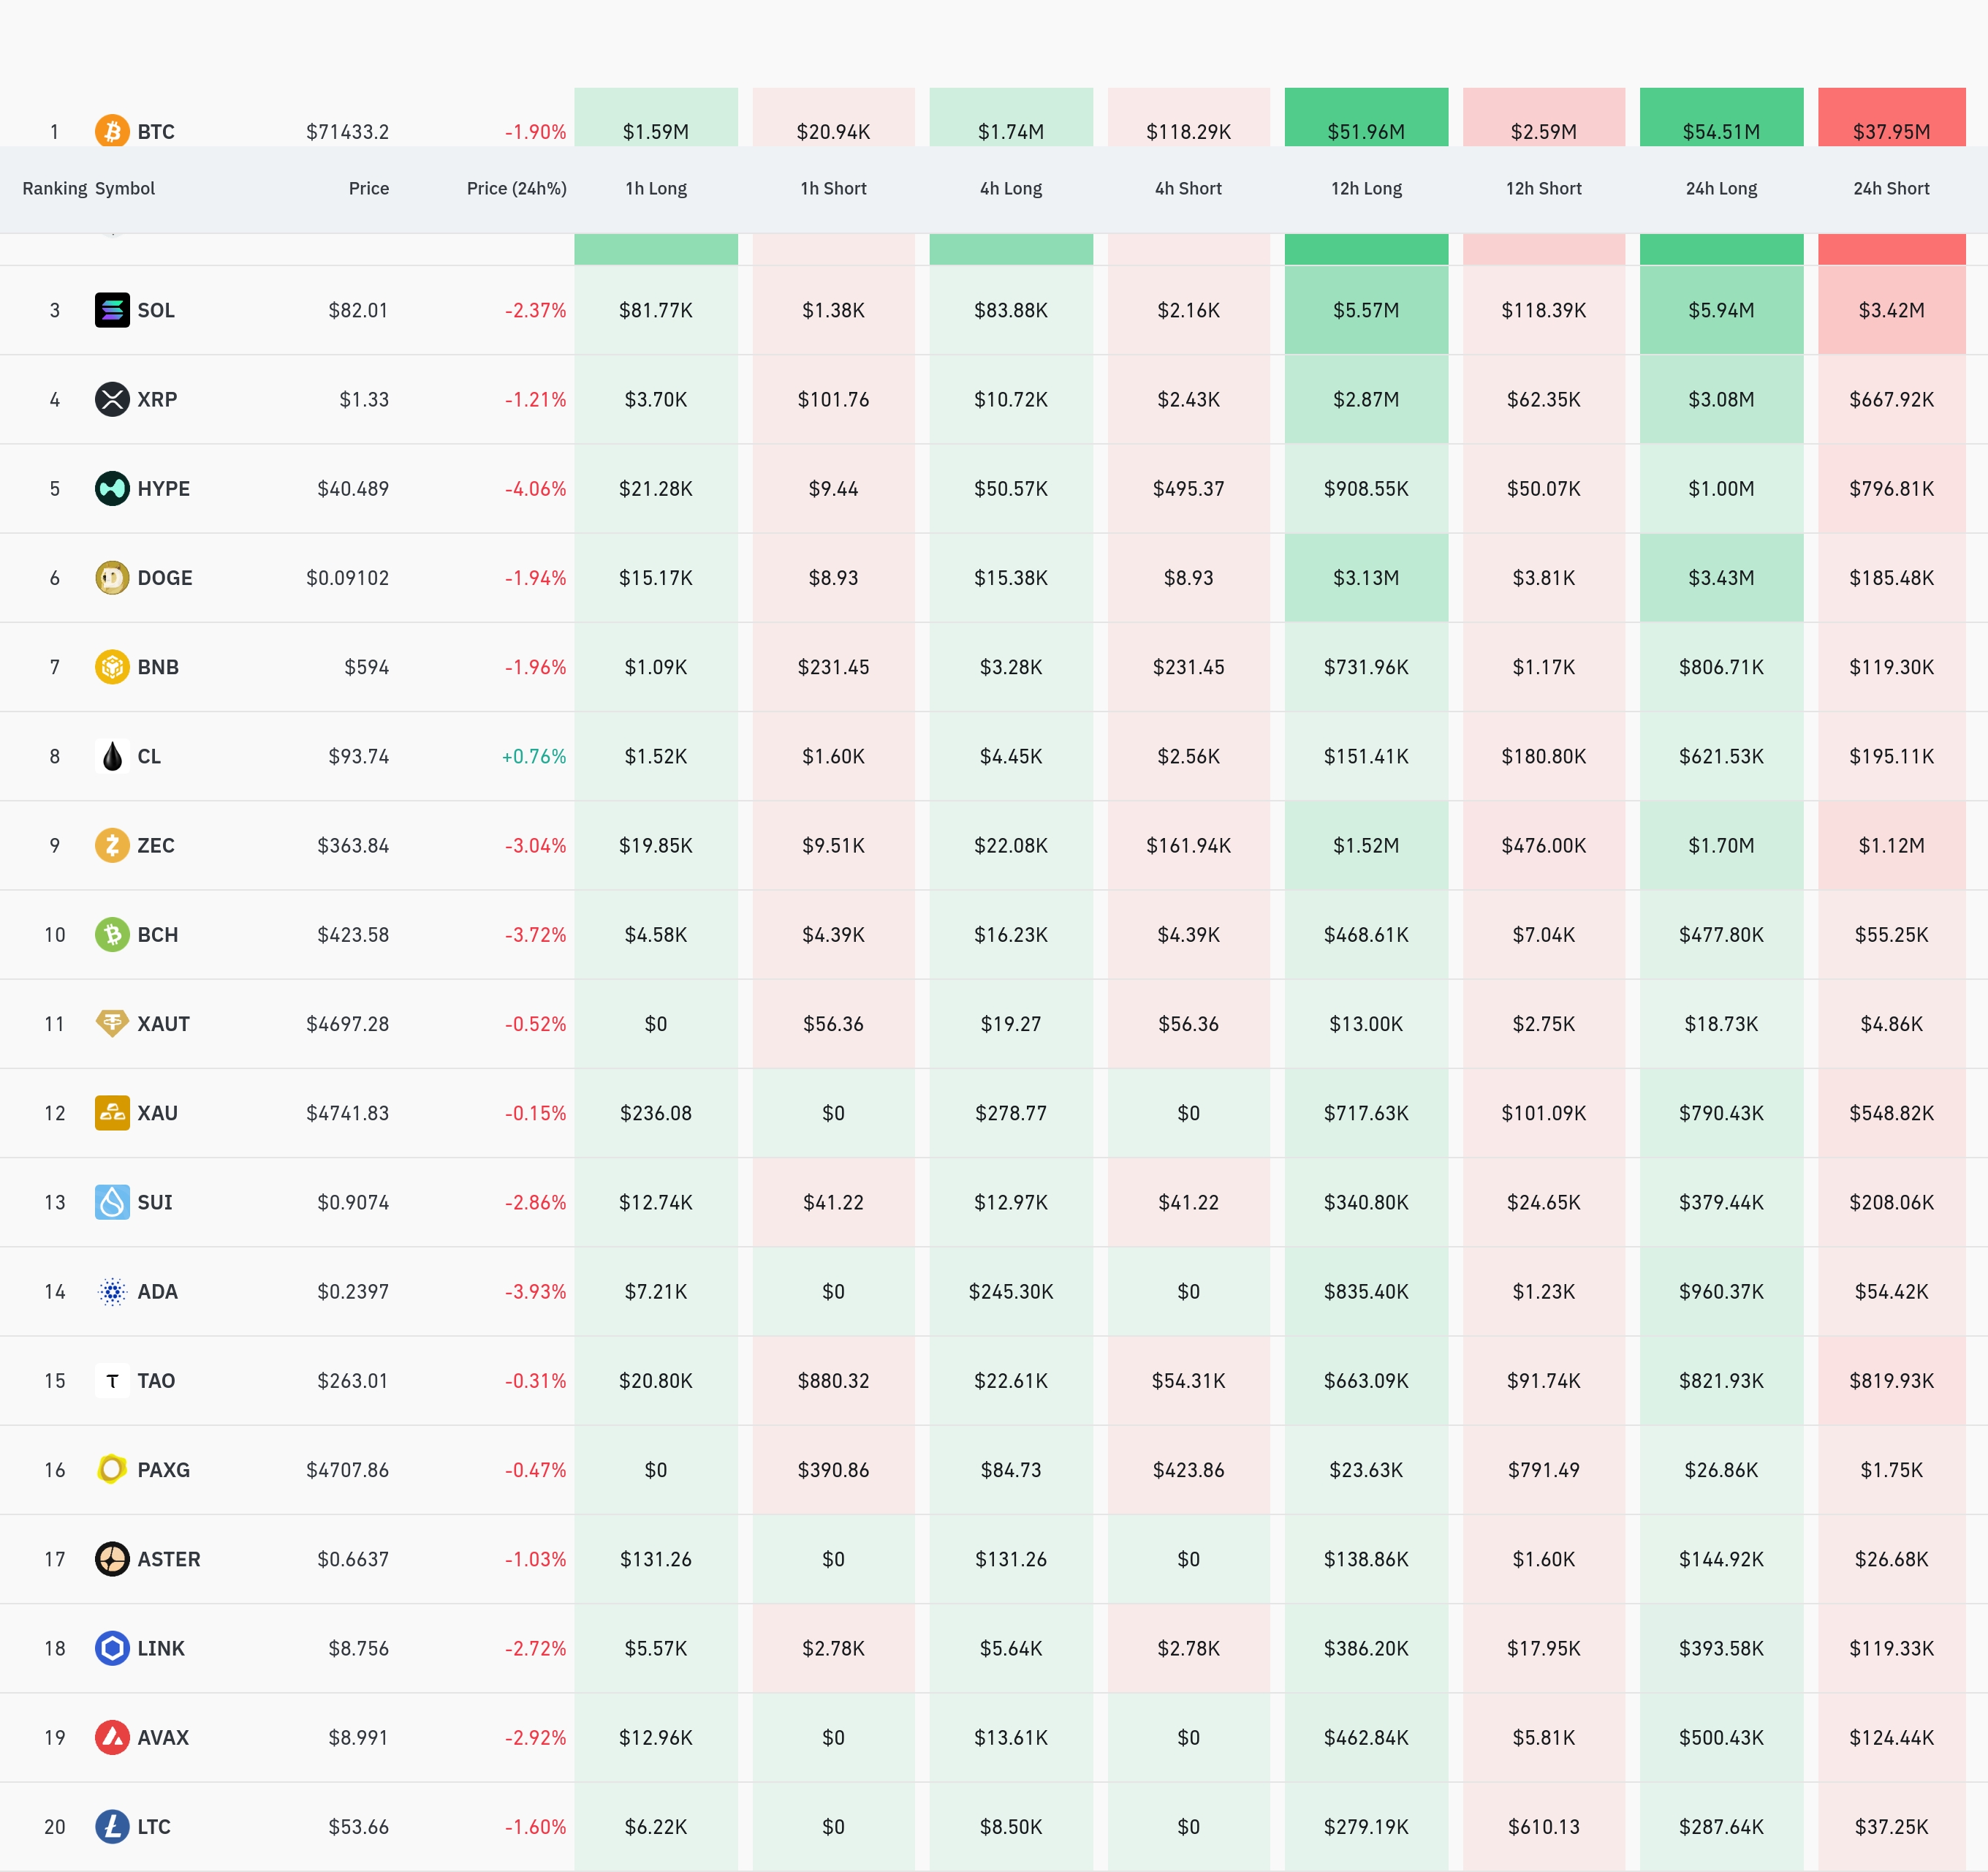This screenshot has width=1988, height=1872.
Task: Click the XRP coin icon
Action: (112, 399)
